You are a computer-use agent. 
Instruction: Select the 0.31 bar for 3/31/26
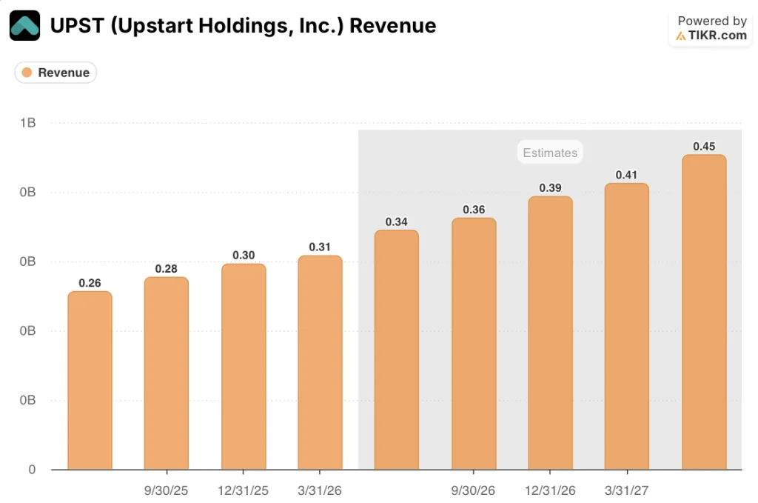(320, 362)
